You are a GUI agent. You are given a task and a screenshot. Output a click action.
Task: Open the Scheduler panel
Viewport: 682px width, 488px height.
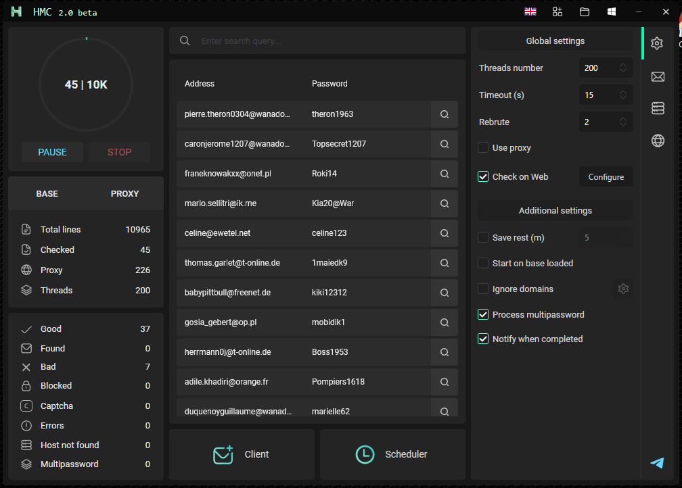[x=392, y=454]
